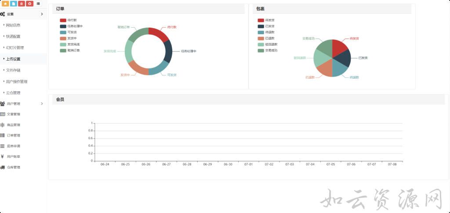Image resolution: width=450 pixels, height=213 pixels.
Task: Open 文章管理 from the sidebar
Action: [x=13, y=114]
